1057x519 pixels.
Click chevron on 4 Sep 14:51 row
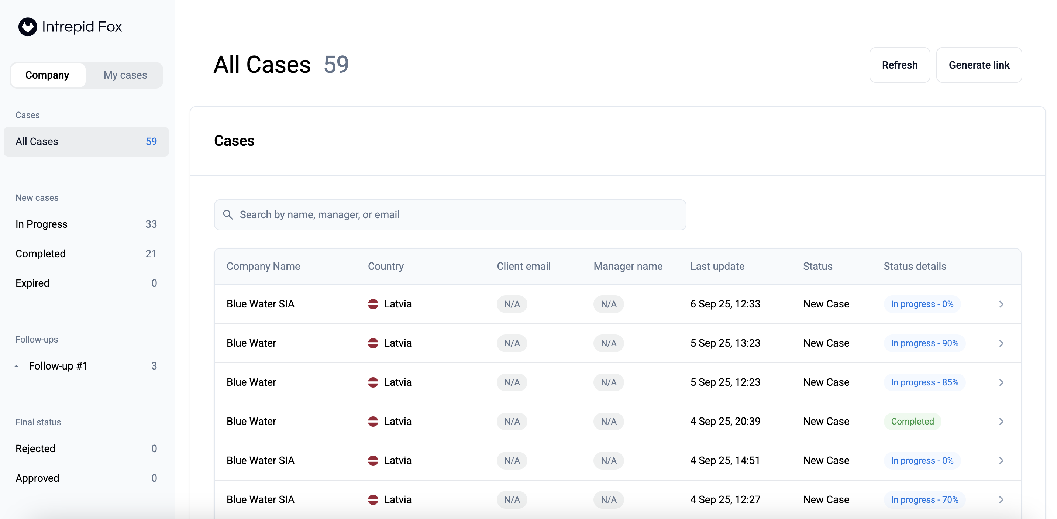(1001, 460)
